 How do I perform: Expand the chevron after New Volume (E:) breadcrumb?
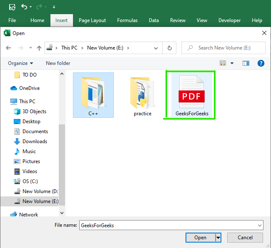pos(128,48)
